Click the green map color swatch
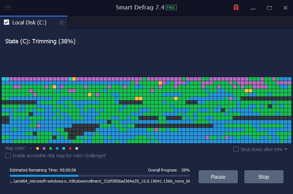 point(51,148)
